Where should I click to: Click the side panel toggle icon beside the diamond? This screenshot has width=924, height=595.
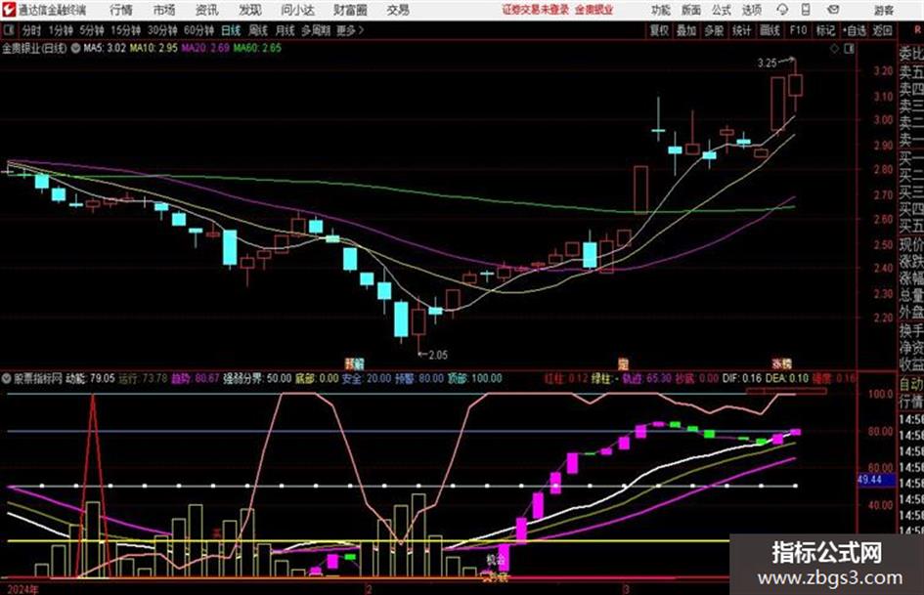point(849,49)
